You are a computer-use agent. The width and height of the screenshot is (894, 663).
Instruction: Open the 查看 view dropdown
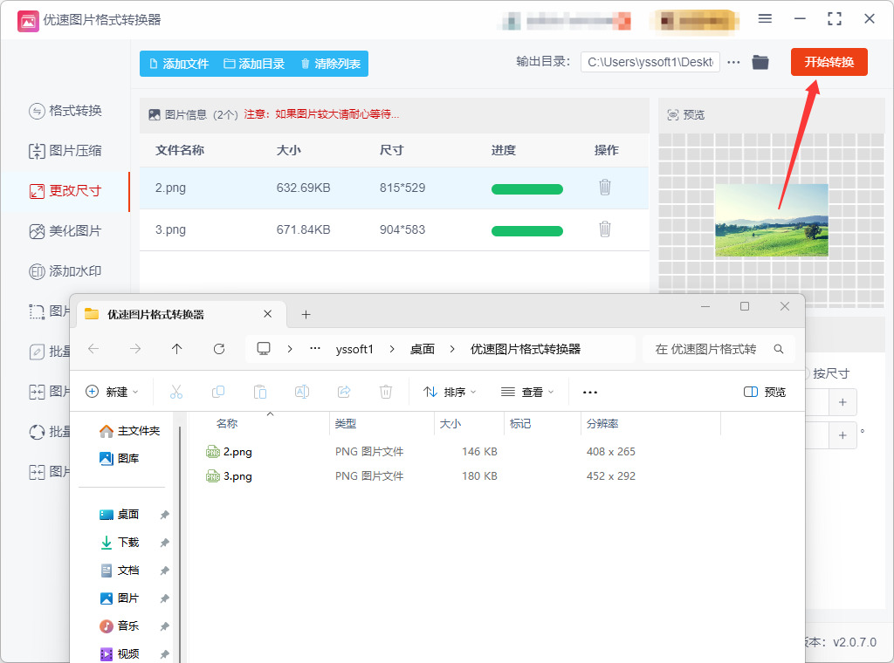point(527,392)
